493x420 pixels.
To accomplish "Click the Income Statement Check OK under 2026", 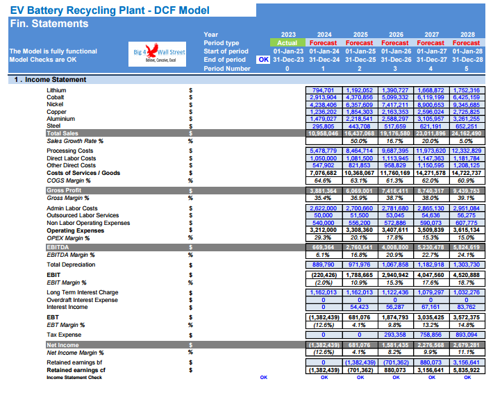I will click(396, 377).
